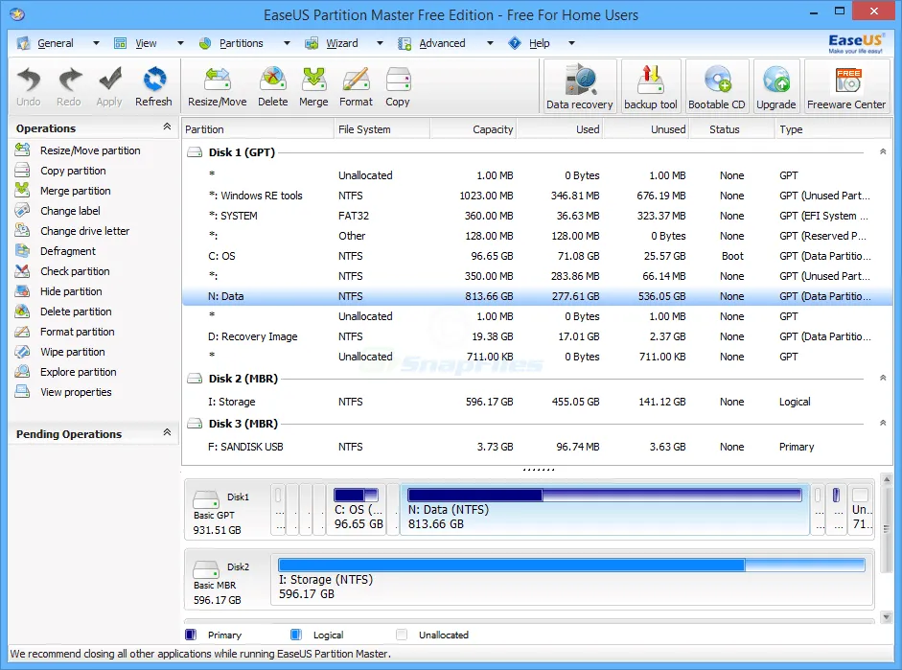Choose Copy partition in Operations panel
902x670 pixels.
click(73, 171)
